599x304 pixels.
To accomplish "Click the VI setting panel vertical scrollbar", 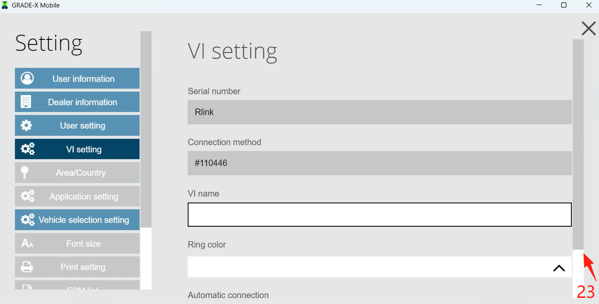I will [578, 143].
